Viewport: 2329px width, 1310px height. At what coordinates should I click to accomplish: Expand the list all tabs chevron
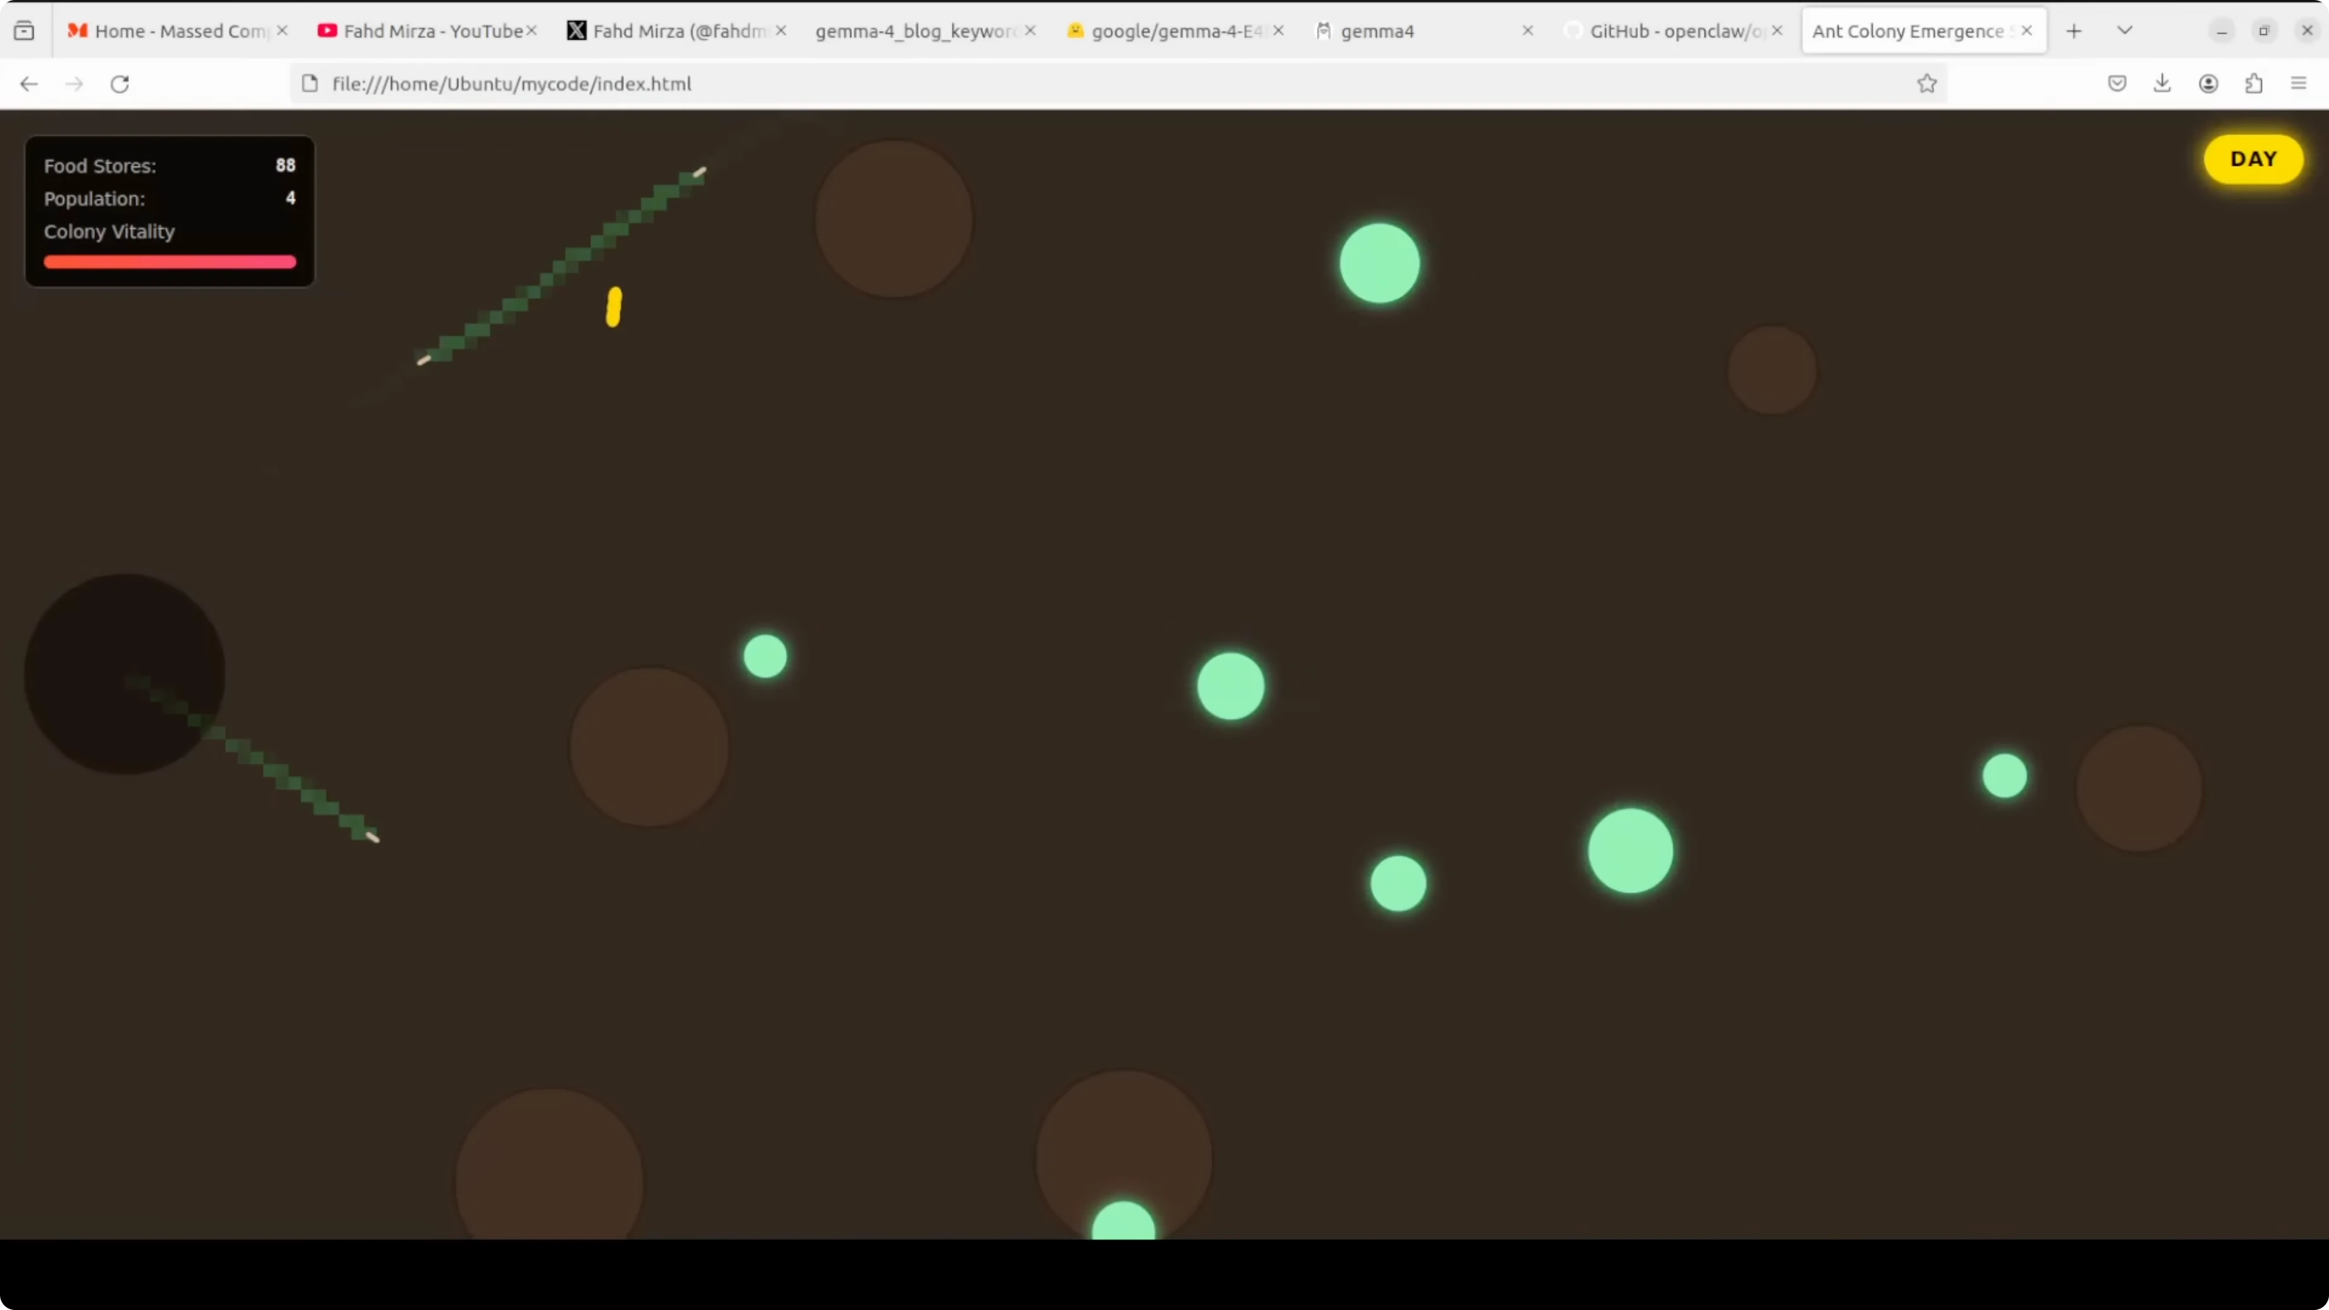coord(2125,32)
